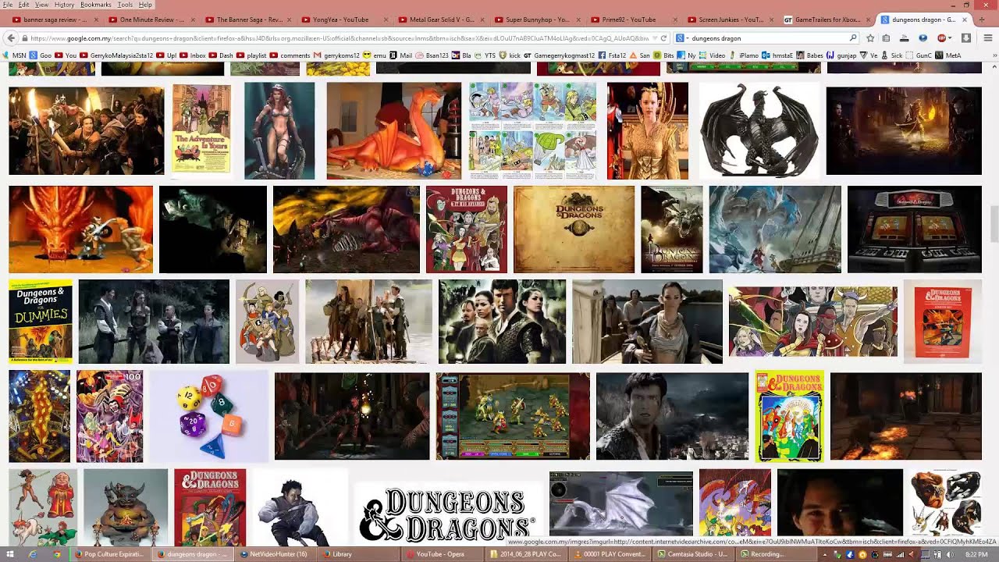Open the Edit menu
Viewport: 999px width, 562px height.
pyautogui.click(x=24, y=5)
